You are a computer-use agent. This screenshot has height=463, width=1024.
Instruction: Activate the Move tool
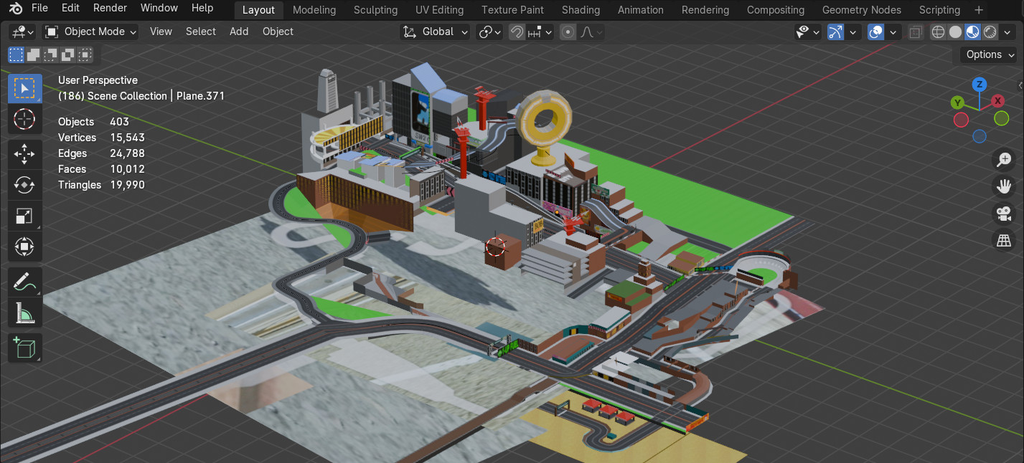(x=24, y=153)
